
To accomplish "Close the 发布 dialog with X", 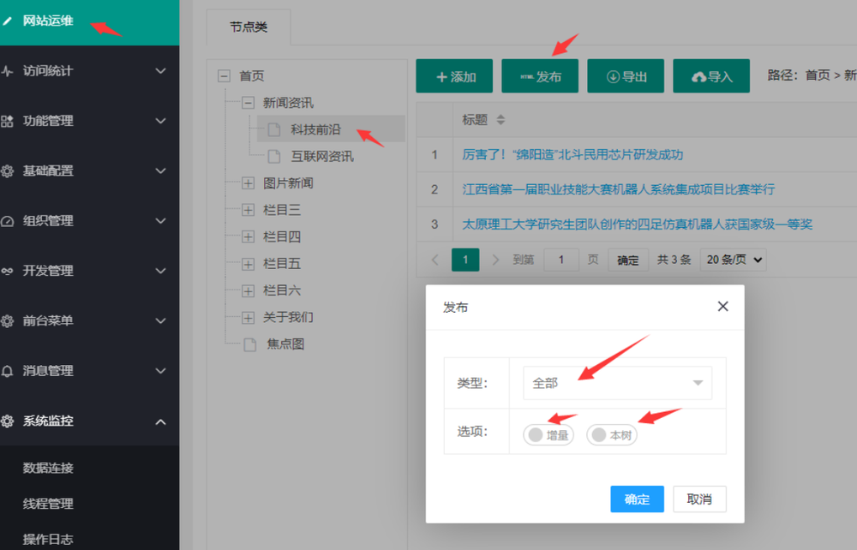I will (x=722, y=307).
